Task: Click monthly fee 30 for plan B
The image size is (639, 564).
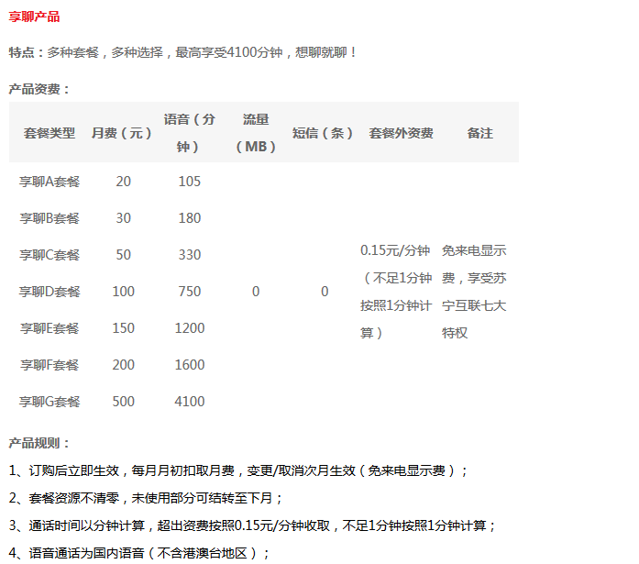Action: pyautogui.click(x=123, y=218)
